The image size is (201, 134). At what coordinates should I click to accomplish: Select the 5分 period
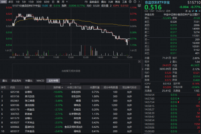click(24, 2)
